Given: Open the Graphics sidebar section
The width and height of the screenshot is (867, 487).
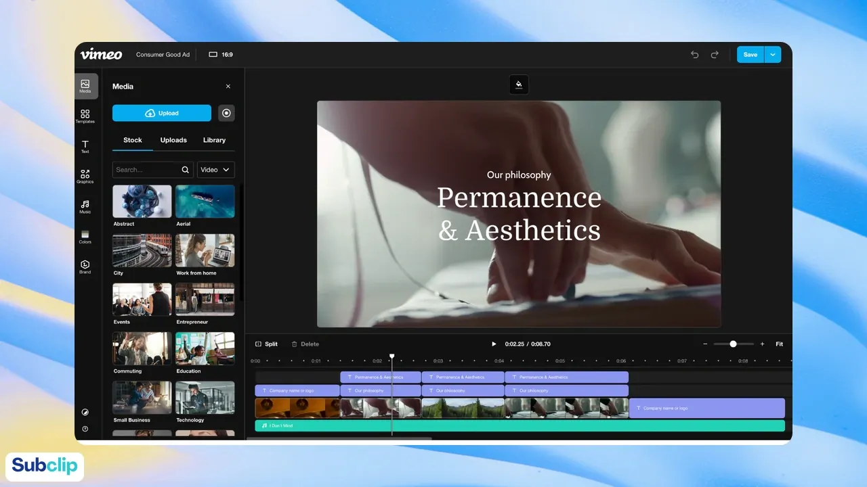Looking at the screenshot, I should click(85, 177).
